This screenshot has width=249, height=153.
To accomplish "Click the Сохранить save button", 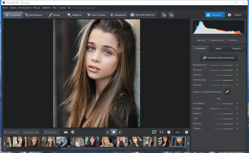I will [x=214, y=15].
